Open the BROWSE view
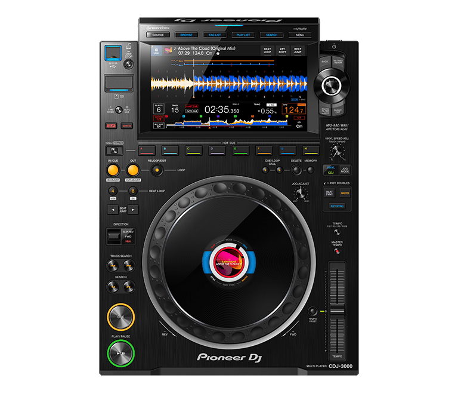458x393 pixels. pyautogui.click(x=186, y=35)
